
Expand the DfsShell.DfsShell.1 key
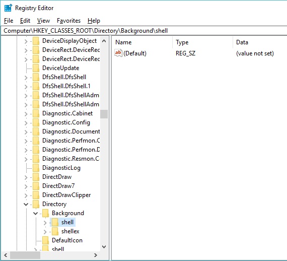[x=26, y=87]
